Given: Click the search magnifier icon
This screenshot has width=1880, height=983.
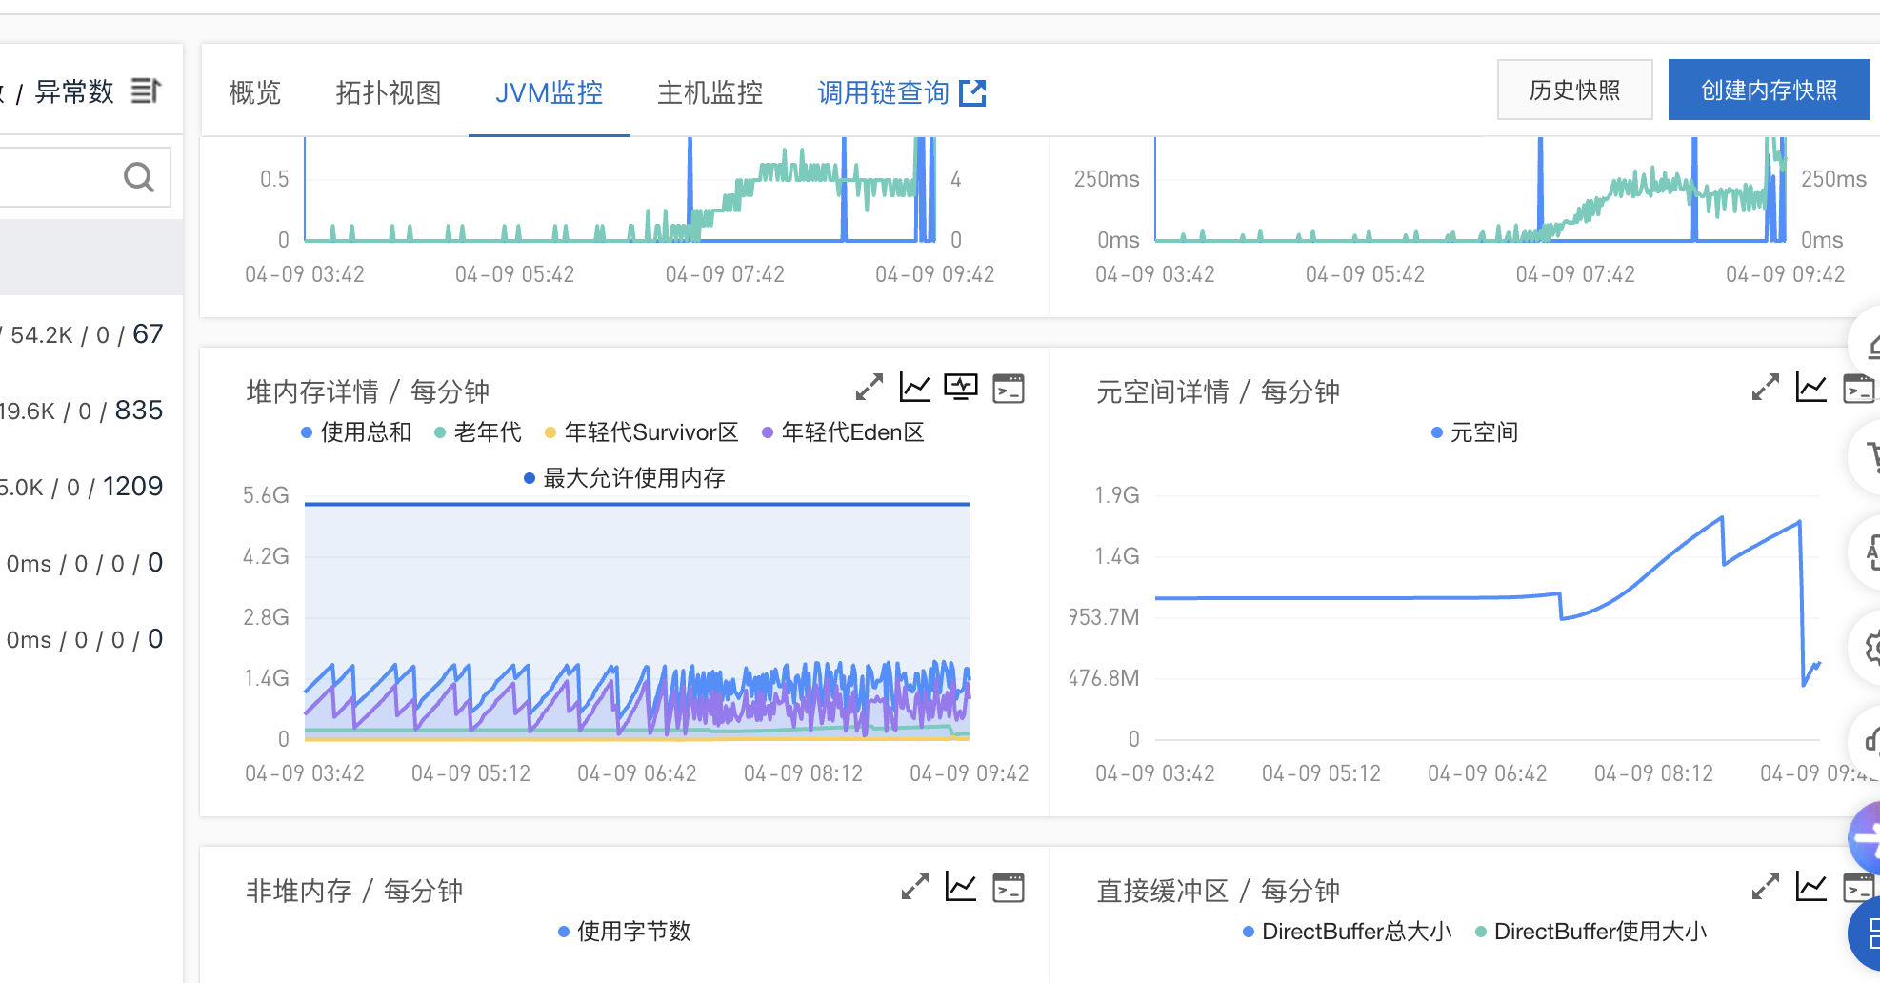Looking at the screenshot, I should point(139,177).
